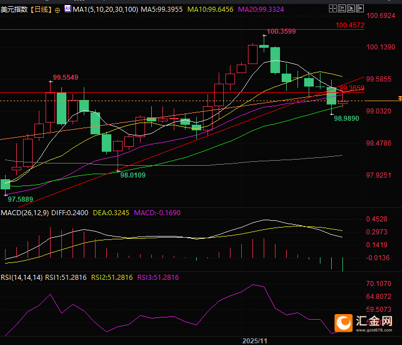The width and height of the screenshot is (402, 345).
Task: Click the 64.8072 RSI axis value
Action: pyautogui.click(x=379, y=297)
